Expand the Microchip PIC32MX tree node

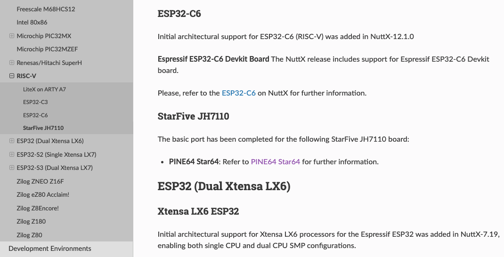click(x=12, y=36)
